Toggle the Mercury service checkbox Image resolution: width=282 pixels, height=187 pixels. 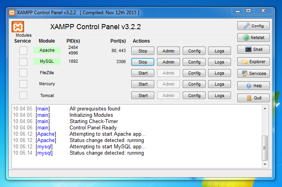pos(23,84)
